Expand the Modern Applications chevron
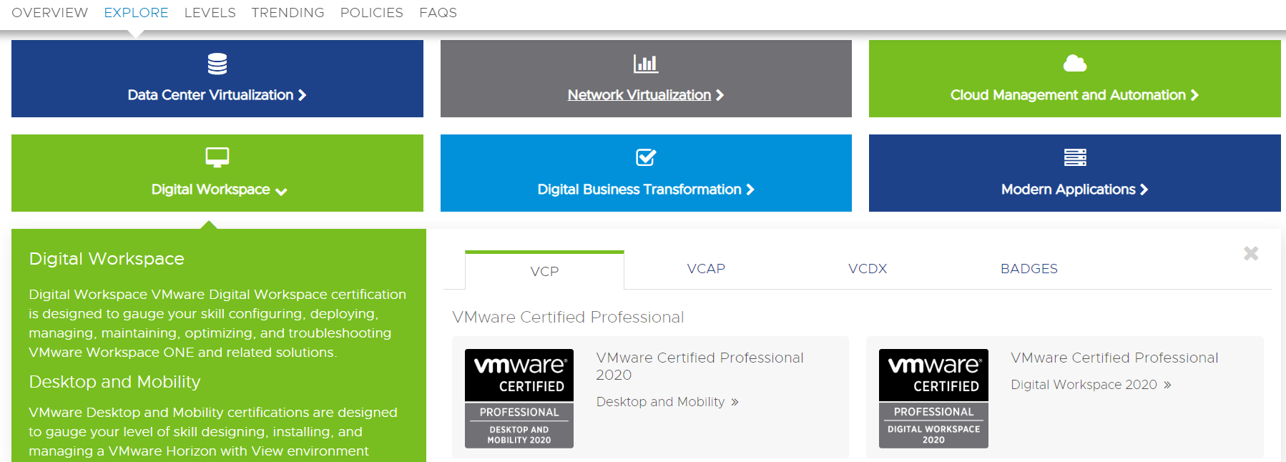Image resolution: width=1286 pixels, height=462 pixels. pos(1144,190)
